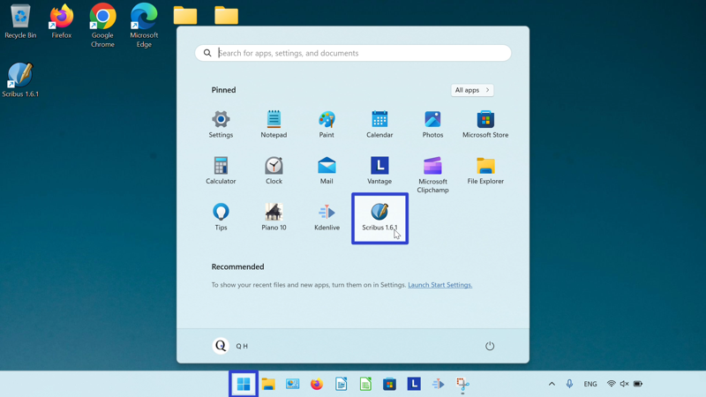Screen dimensions: 706x397
Task: Select the Google Chrome desktop shortcut
Action: pos(102,26)
